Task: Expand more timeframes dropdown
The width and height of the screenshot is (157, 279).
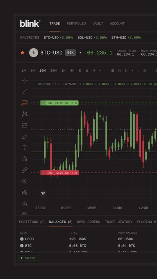Action: click(100, 71)
